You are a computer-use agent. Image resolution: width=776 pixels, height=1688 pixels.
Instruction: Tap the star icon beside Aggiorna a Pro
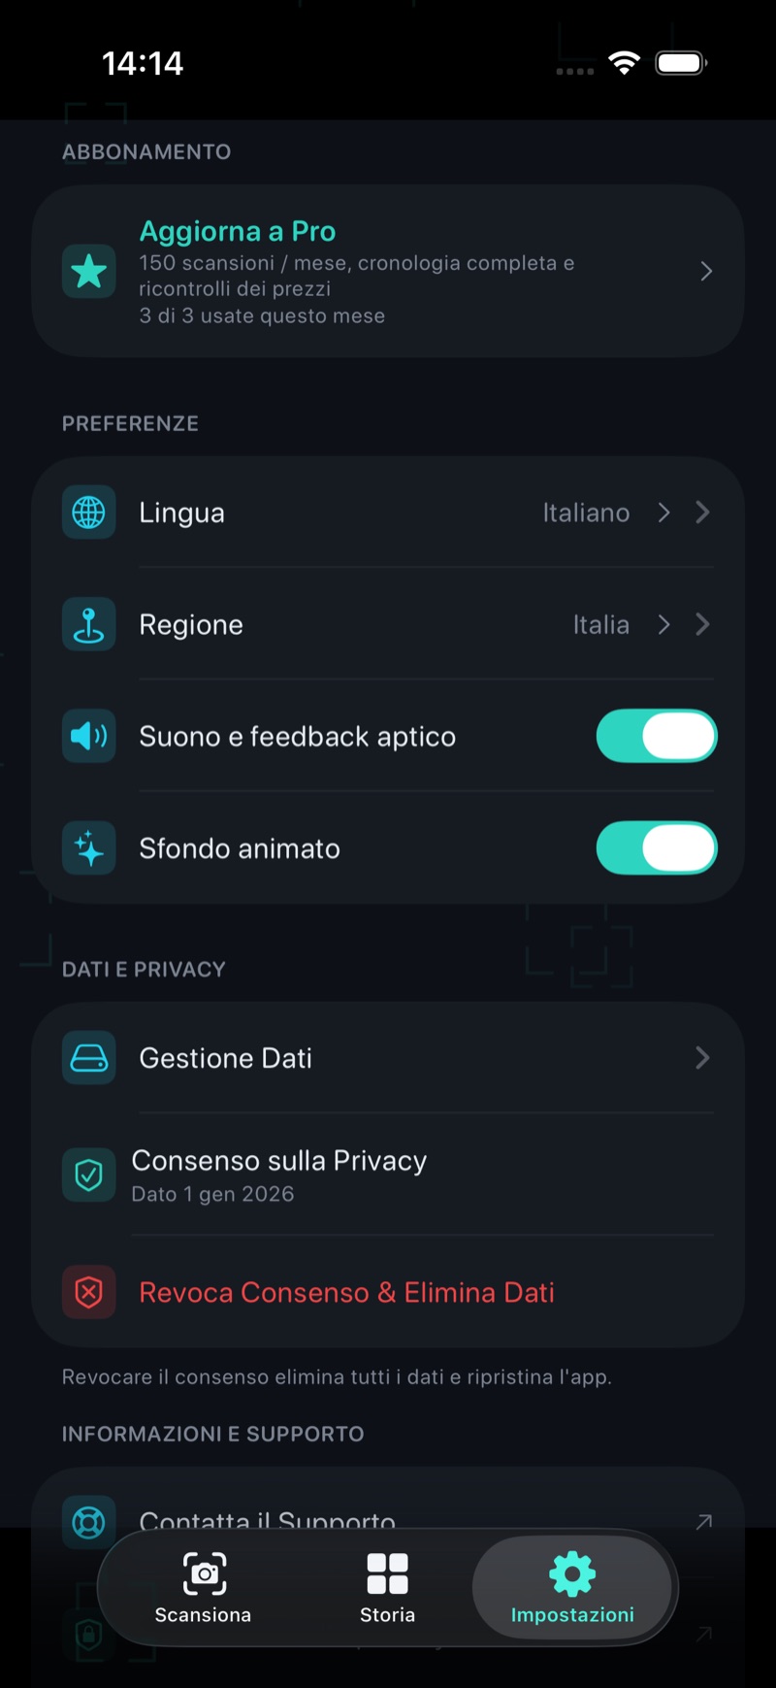pos(89,271)
